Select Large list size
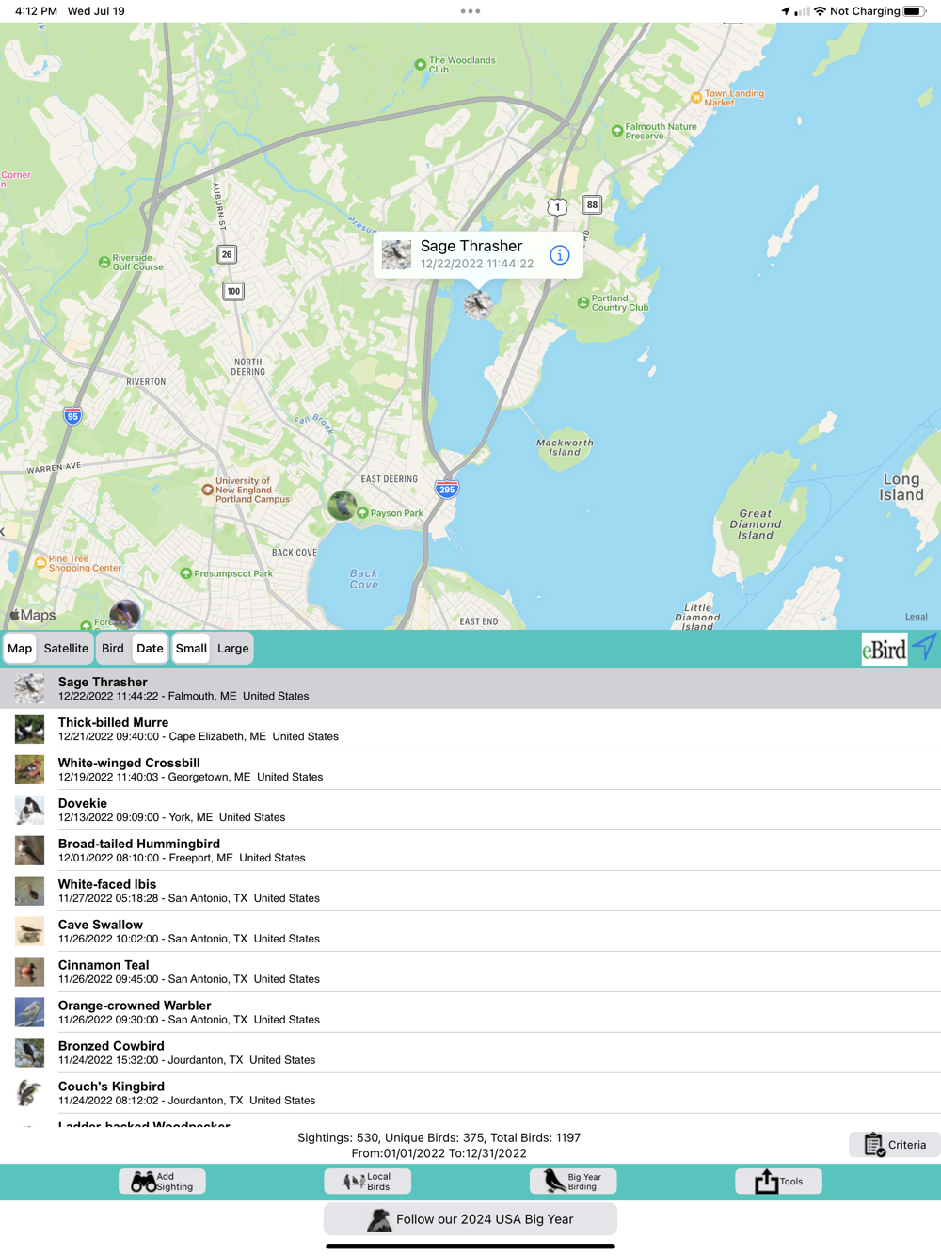 (x=233, y=649)
